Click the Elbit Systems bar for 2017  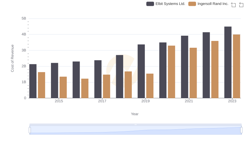tap(98, 79)
